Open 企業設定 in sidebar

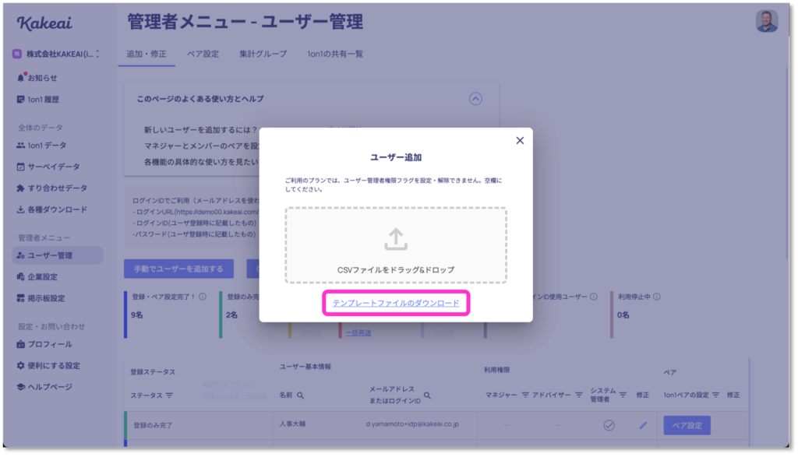[37, 277]
